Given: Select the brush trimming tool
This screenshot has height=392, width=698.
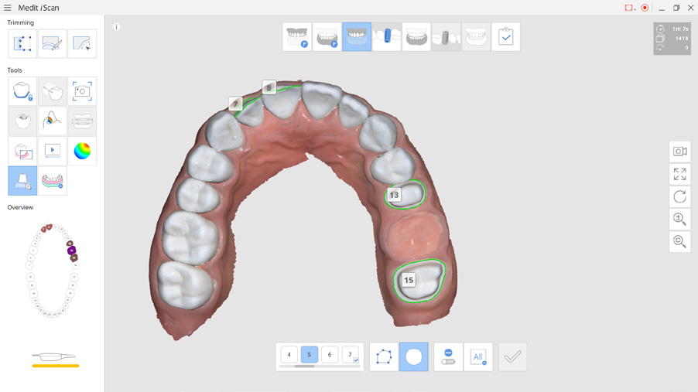Looking at the screenshot, I should point(53,44).
